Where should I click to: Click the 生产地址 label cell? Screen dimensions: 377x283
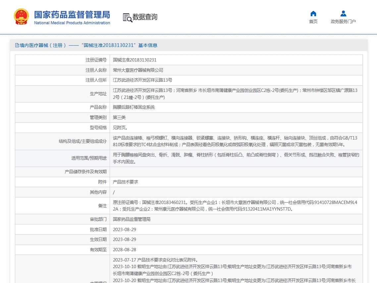(63, 94)
